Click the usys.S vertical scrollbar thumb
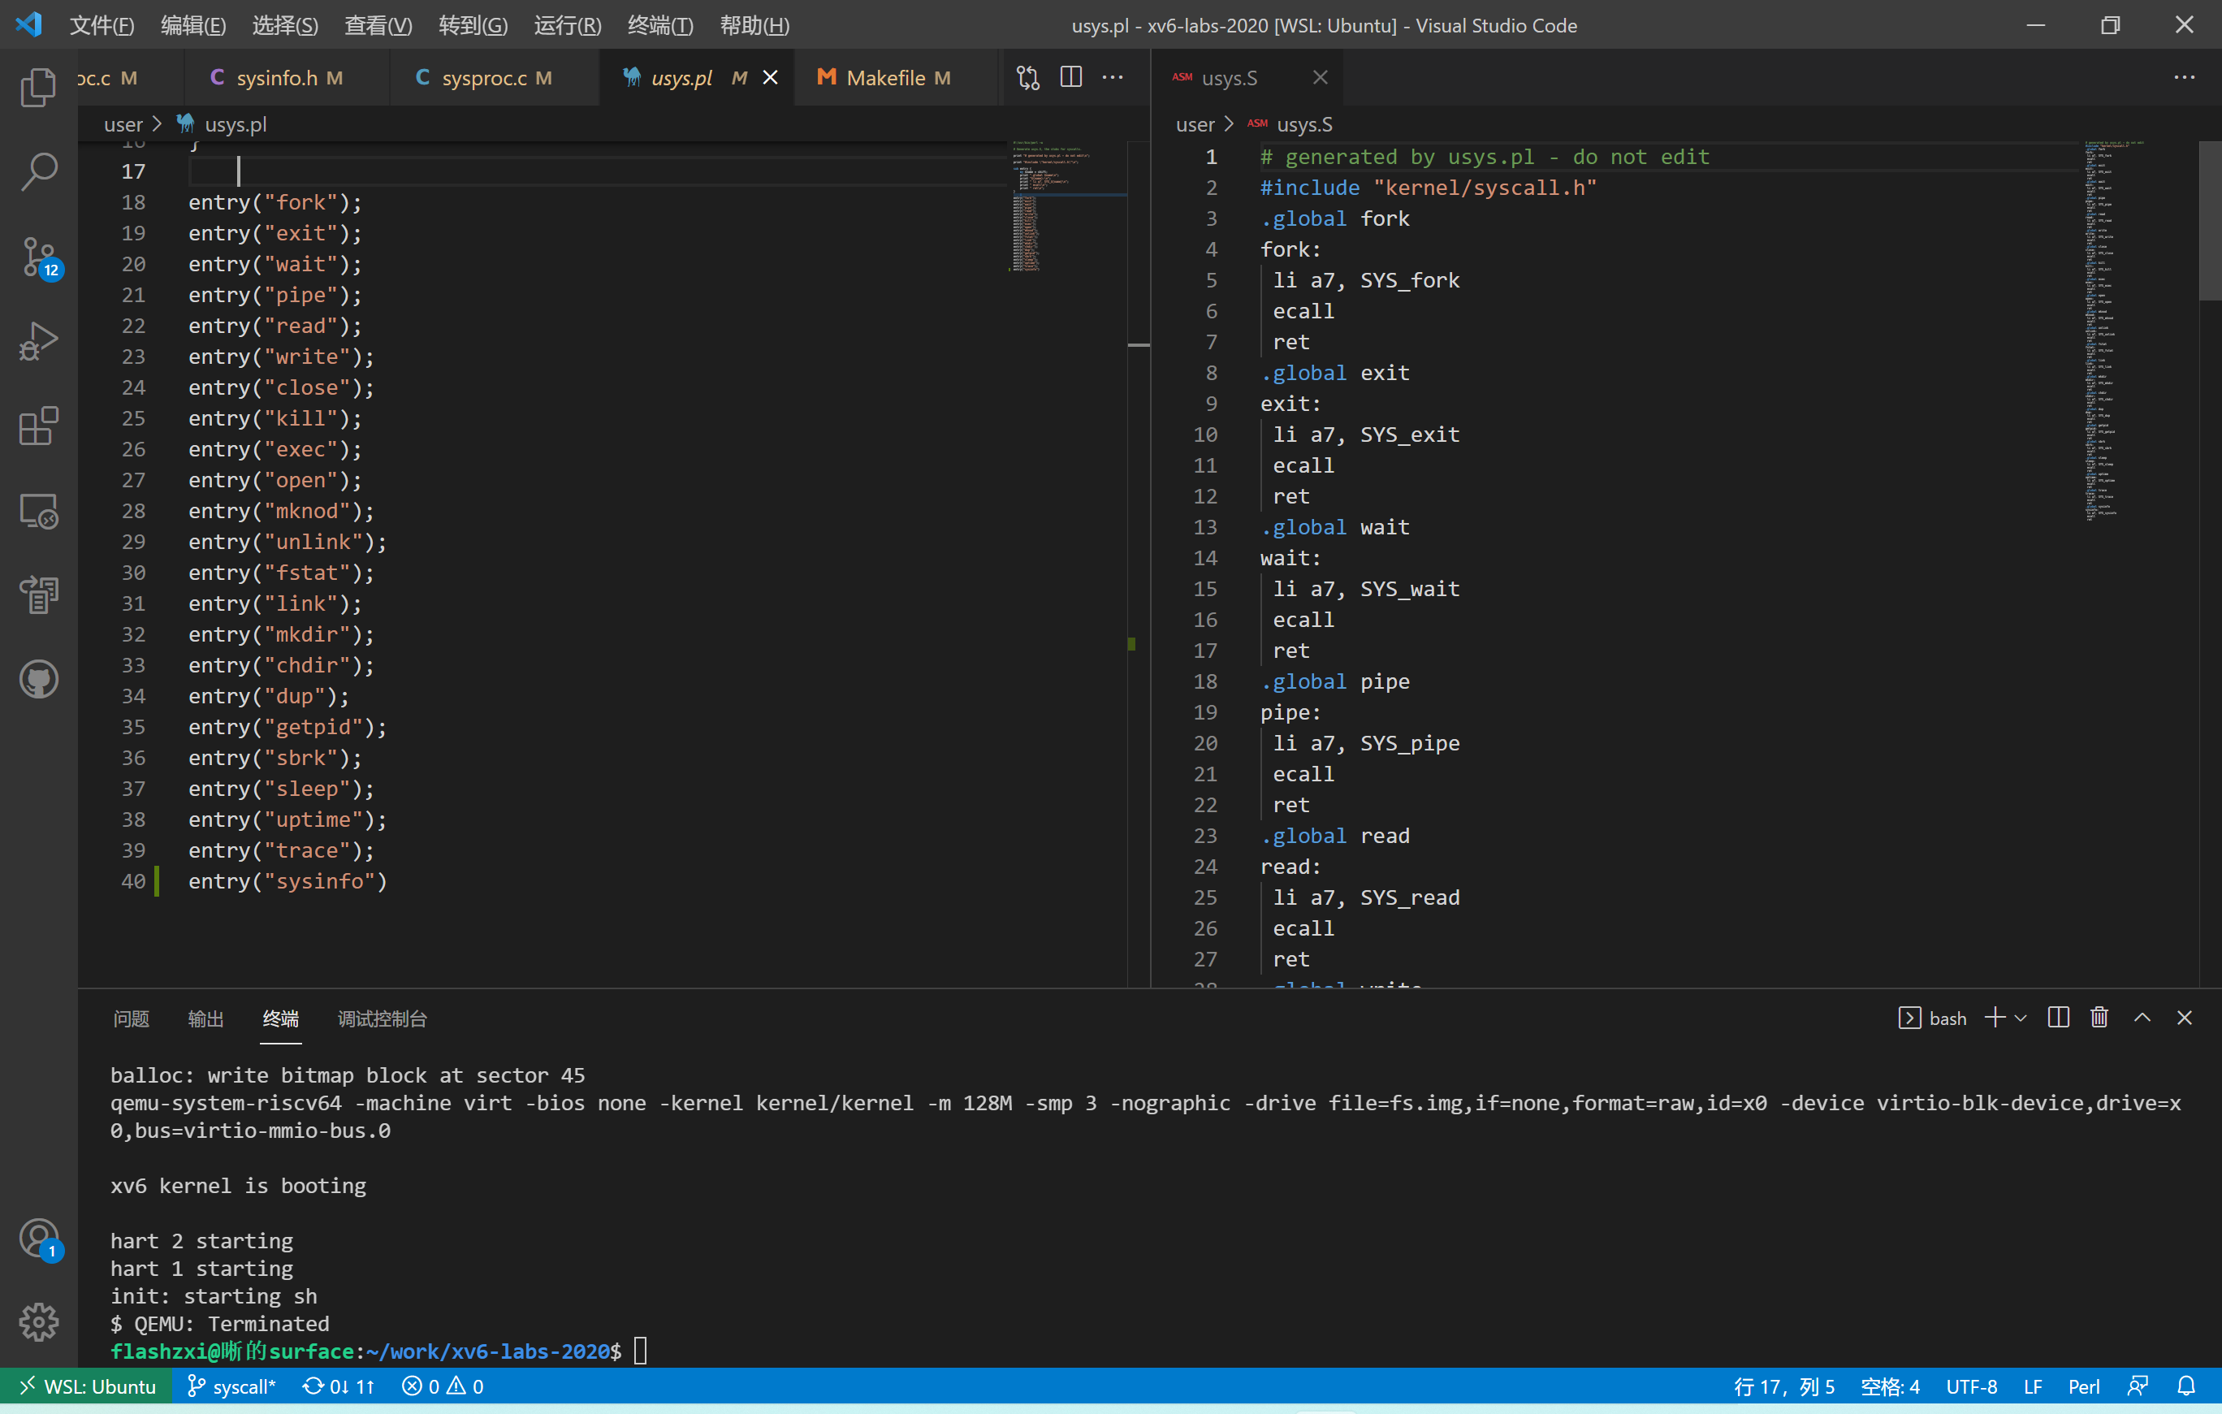This screenshot has width=2222, height=1414. [x=2210, y=219]
